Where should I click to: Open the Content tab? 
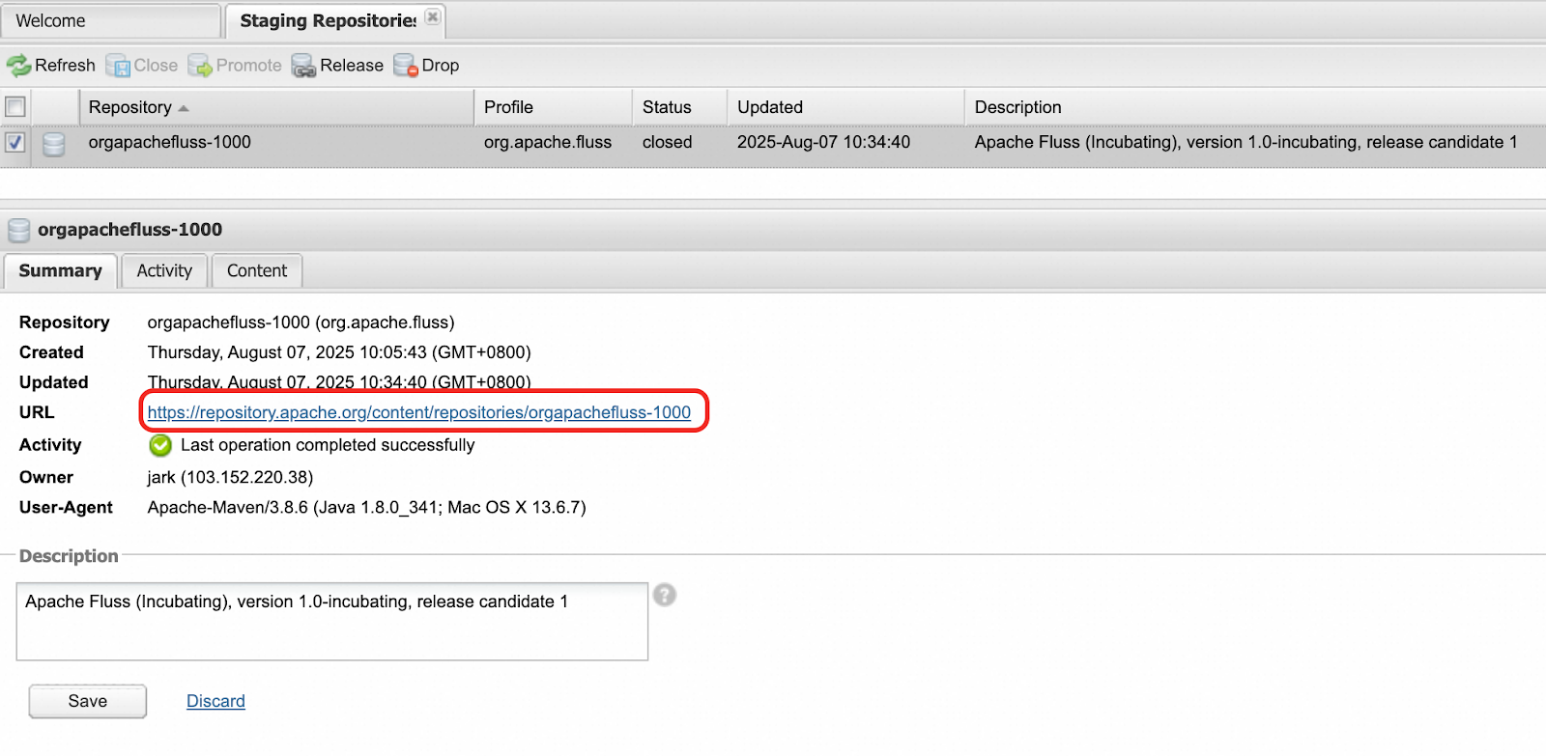[257, 271]
